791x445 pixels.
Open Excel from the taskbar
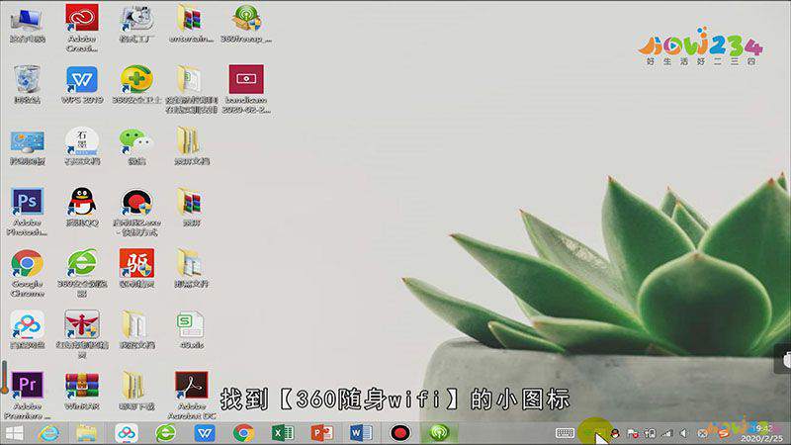click(x=283, y=433)
